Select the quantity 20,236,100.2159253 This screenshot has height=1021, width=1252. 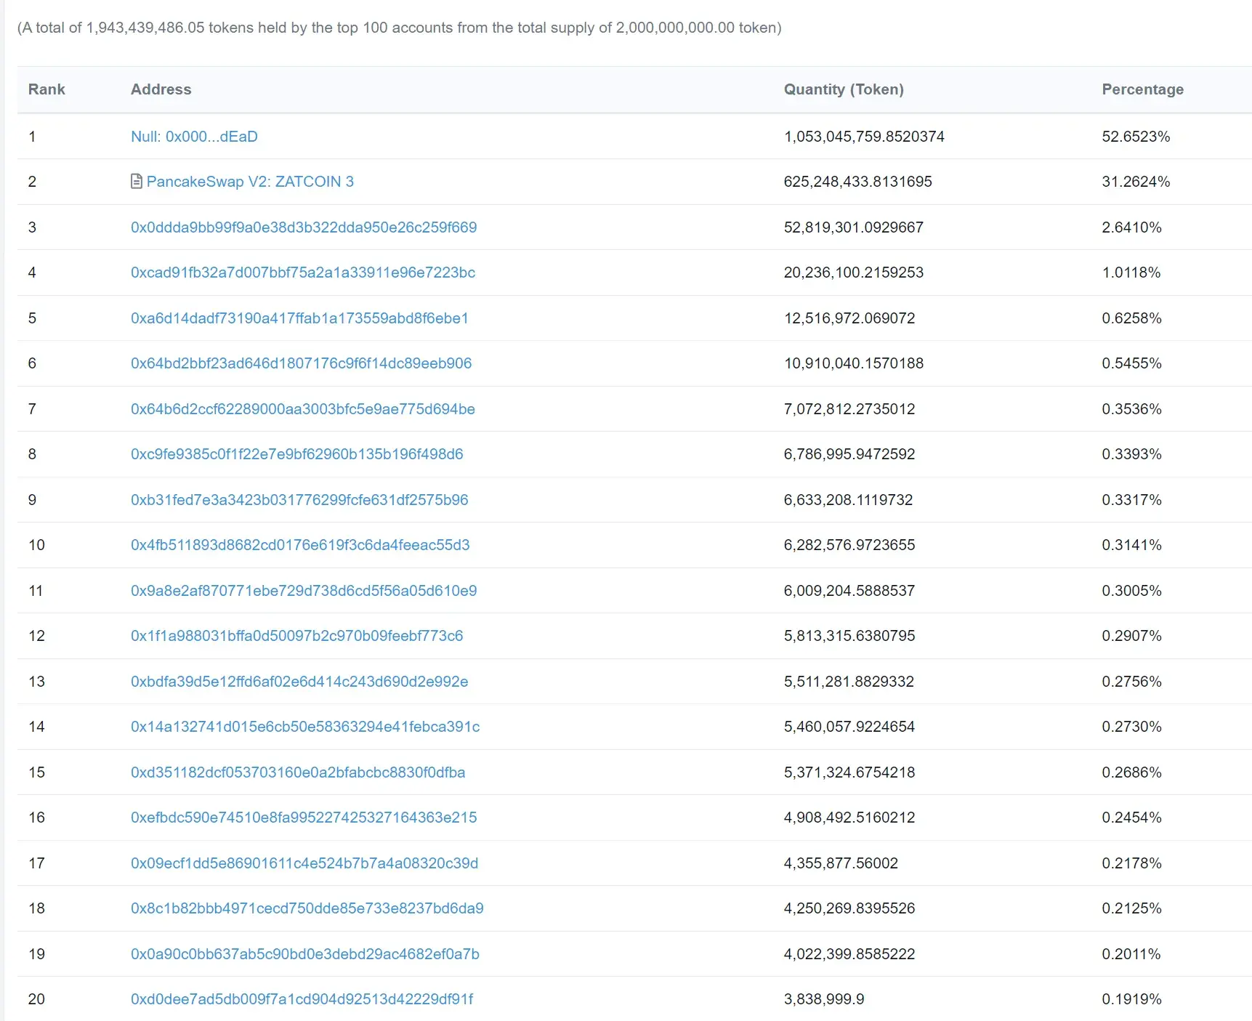pyautogui.click(x=854, y=273)
